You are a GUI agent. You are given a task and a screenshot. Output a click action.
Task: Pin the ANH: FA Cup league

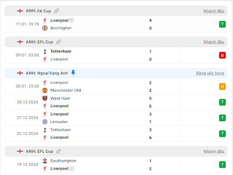[x=56, y=11]
